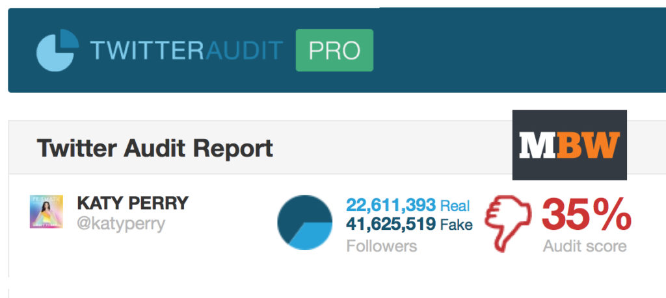Viewport: 666px width, 298px height.
Task: Click the TWITTERAUDIT wordmark in the header
Action: (x=187, y=51)
